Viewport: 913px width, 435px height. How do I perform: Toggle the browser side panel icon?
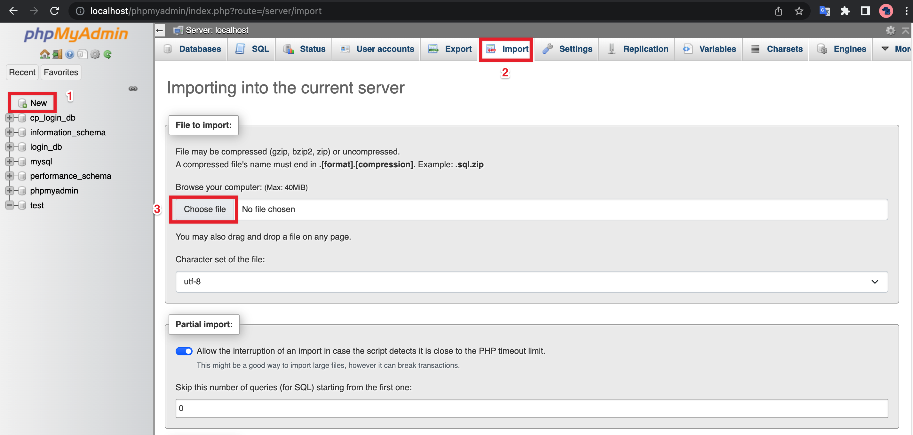pyautogui.click(x=866, y=11)
